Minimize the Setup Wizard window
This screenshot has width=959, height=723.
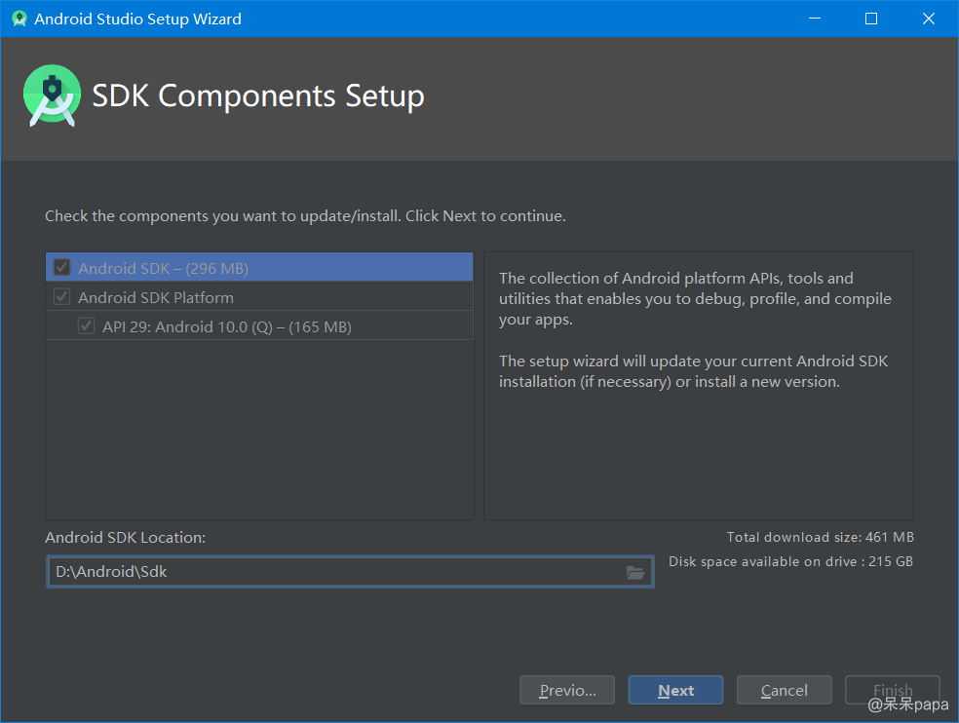click(815, 19)
